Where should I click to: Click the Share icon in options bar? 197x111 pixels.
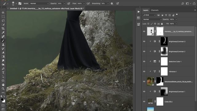(x=194, y=3)
